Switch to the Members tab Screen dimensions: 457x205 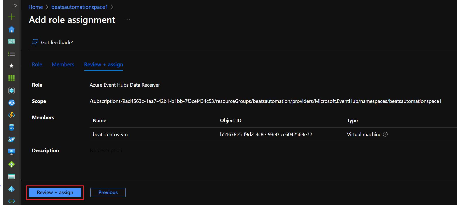click(x=63, y=65)
